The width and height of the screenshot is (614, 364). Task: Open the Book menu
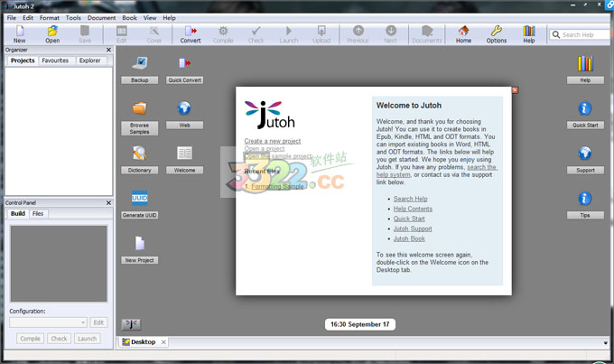[x=130, y=18]
